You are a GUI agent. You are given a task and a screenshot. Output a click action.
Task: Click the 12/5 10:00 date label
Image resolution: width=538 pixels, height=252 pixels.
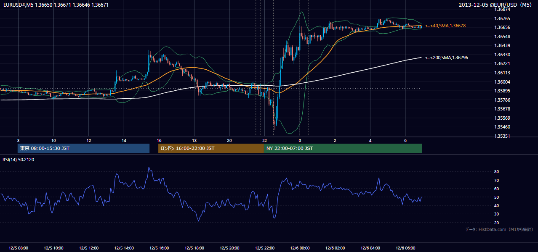point(53,248)
